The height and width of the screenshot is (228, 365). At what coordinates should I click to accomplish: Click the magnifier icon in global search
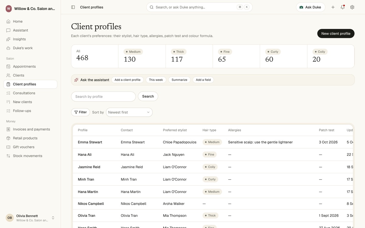151,7
